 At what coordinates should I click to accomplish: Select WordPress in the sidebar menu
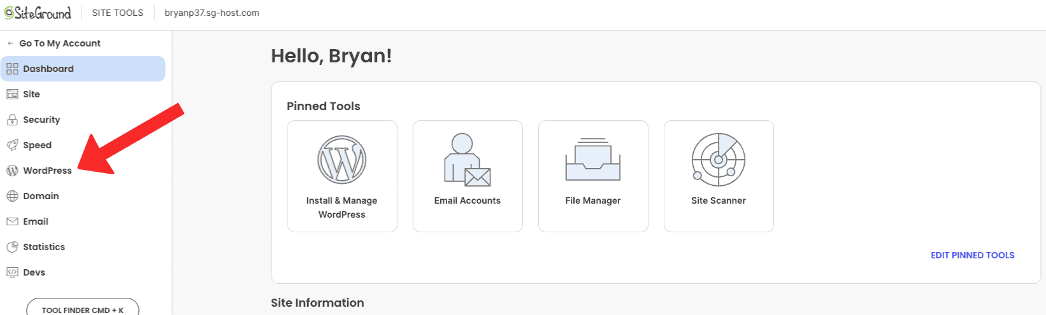[x=83, y=171]
